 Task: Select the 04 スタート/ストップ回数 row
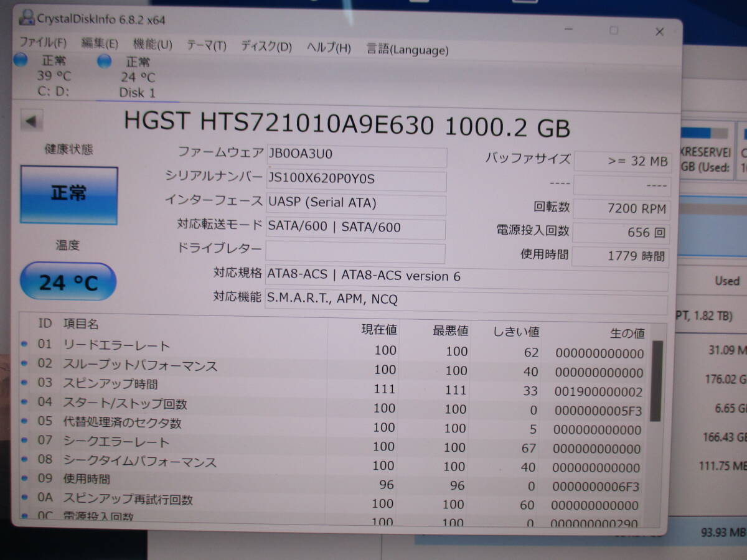[333, 406]
